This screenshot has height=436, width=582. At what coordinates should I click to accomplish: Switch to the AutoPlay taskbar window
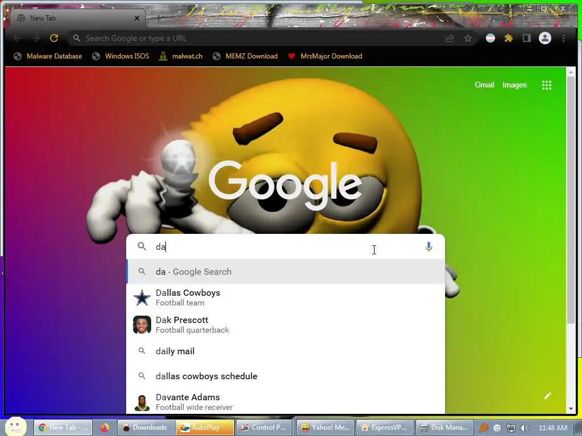click(205, 427)
